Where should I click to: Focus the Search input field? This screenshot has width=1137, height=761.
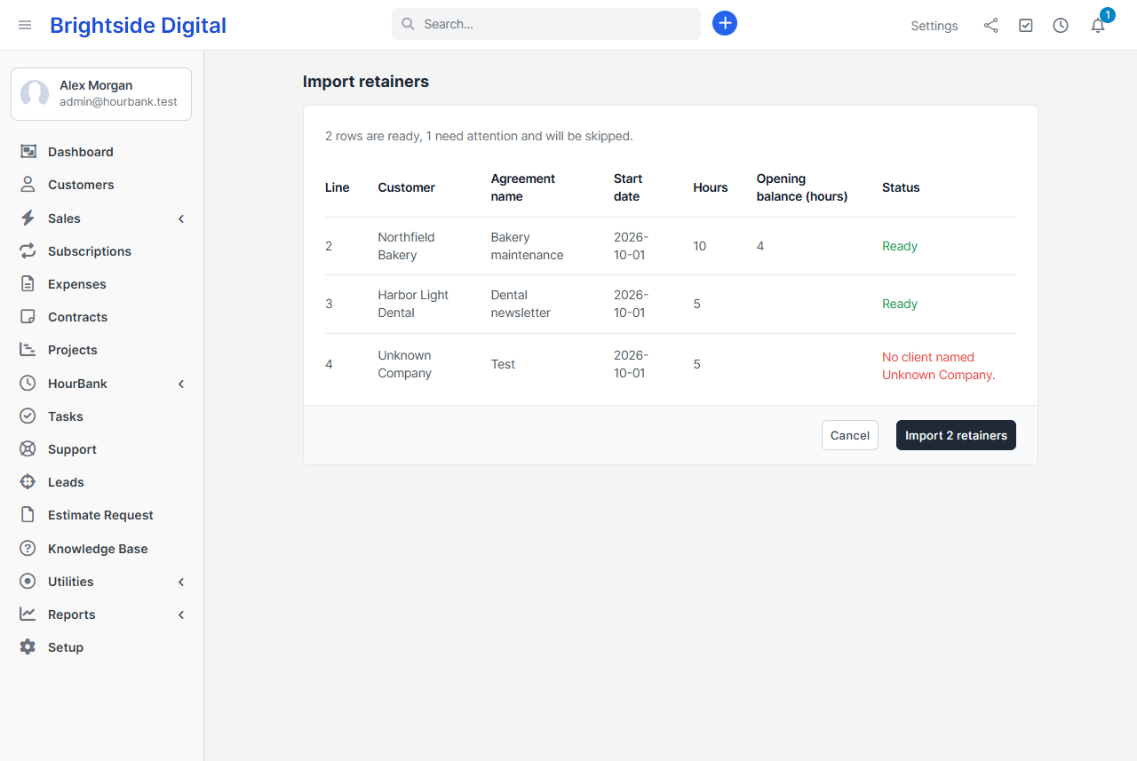546,24
